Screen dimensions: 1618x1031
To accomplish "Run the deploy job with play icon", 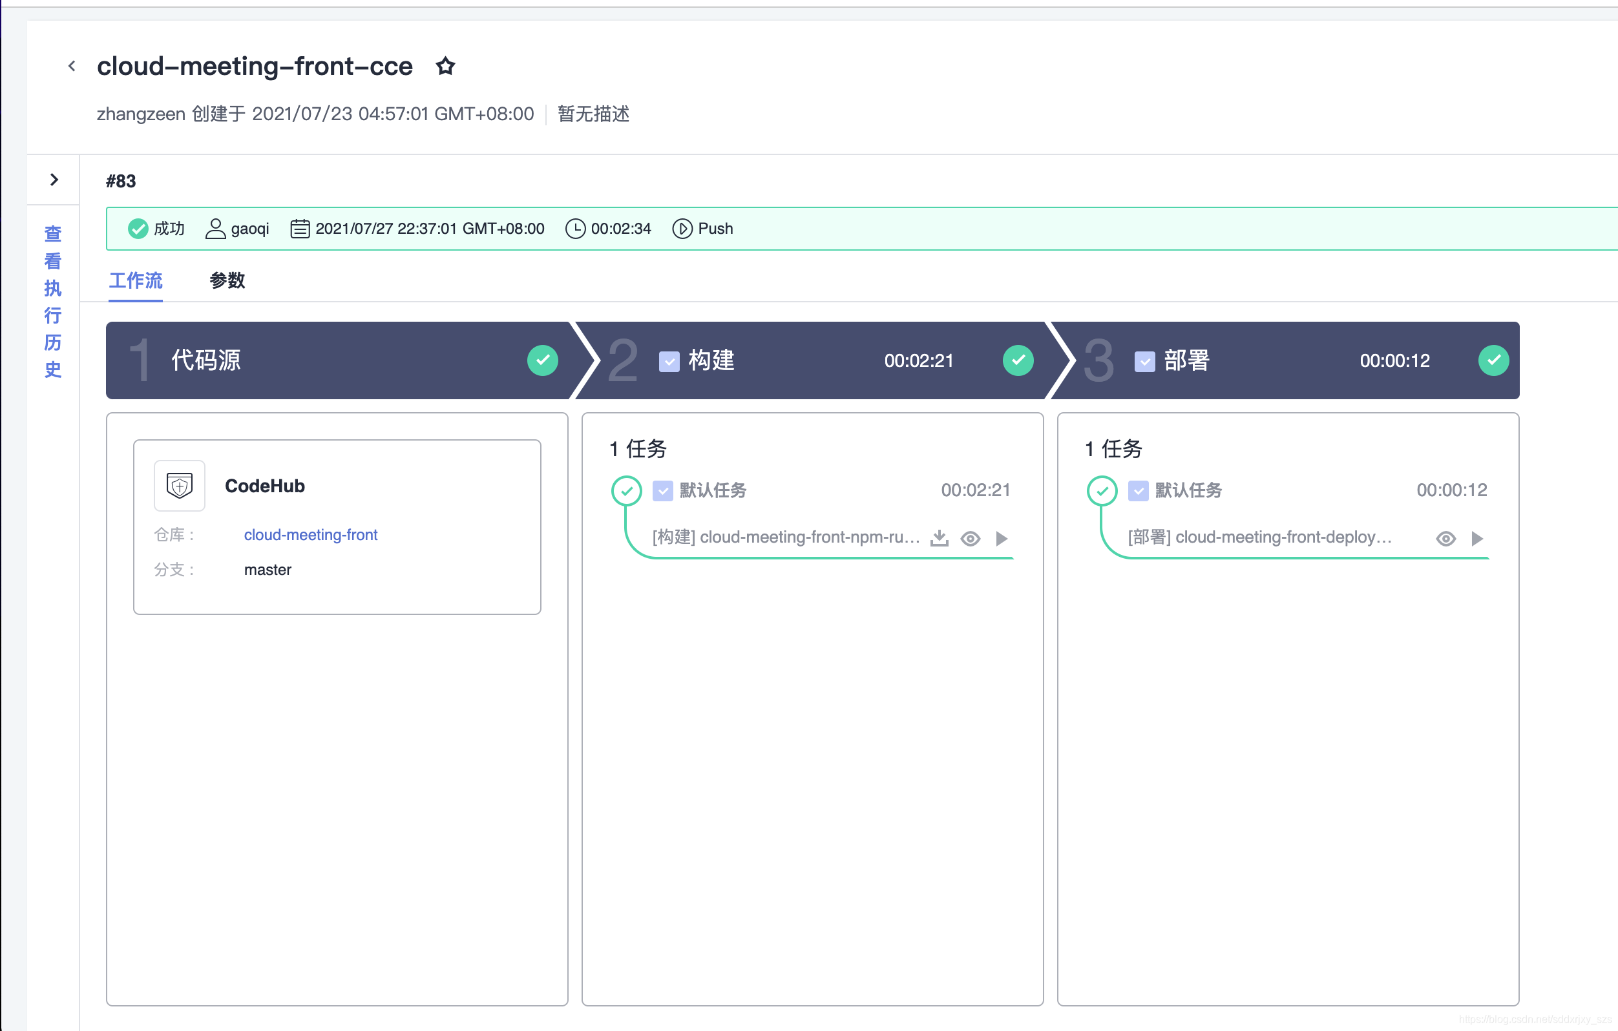I will (x=1478, y=538).
